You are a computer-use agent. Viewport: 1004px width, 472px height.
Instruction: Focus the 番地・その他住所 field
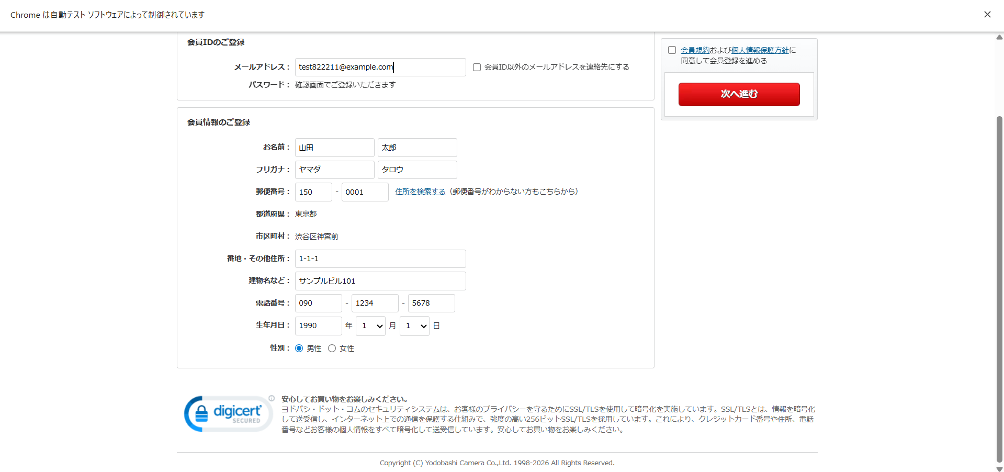pyautogui.click(x=380, y=259)
